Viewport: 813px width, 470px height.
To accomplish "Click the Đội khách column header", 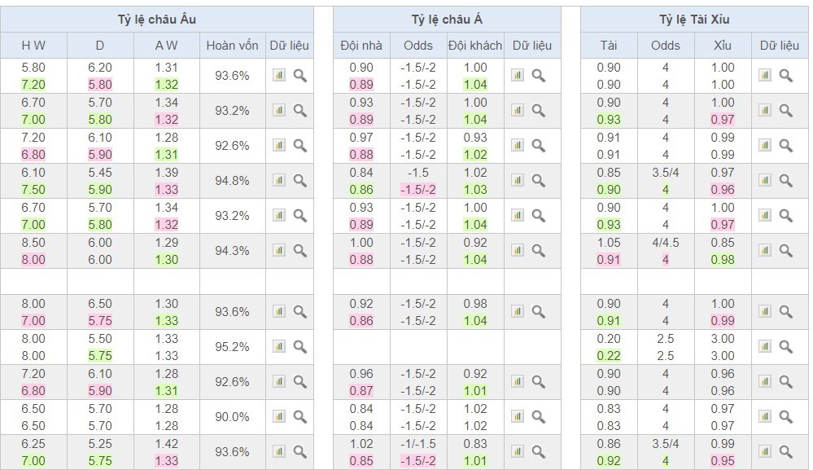I will tap(475, 46).
